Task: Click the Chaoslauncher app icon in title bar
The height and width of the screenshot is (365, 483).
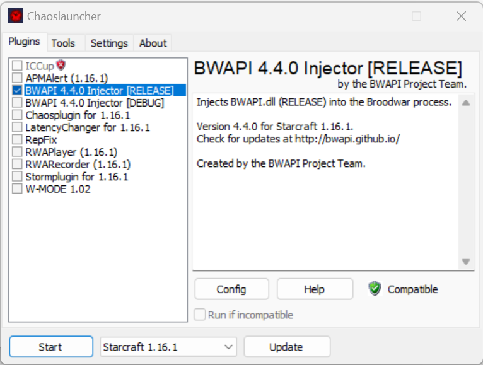Action: pyautogui.click(x=15, y=16)
